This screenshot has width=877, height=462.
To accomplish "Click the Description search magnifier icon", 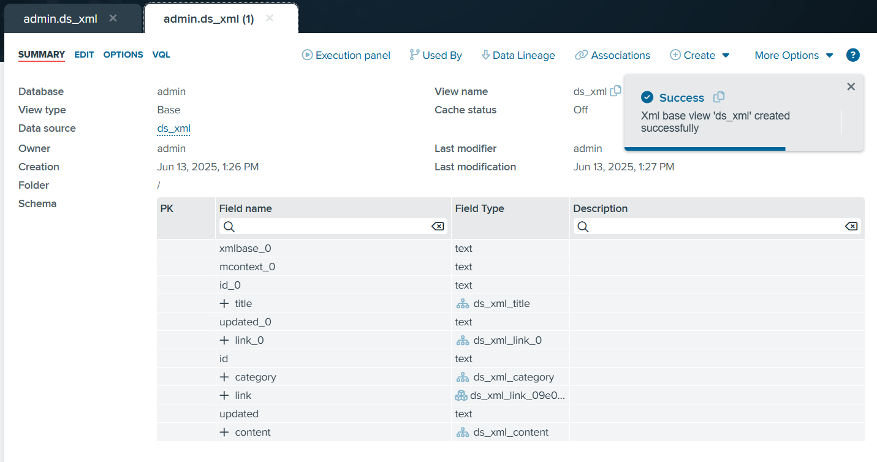I will [x=583, y=227].
